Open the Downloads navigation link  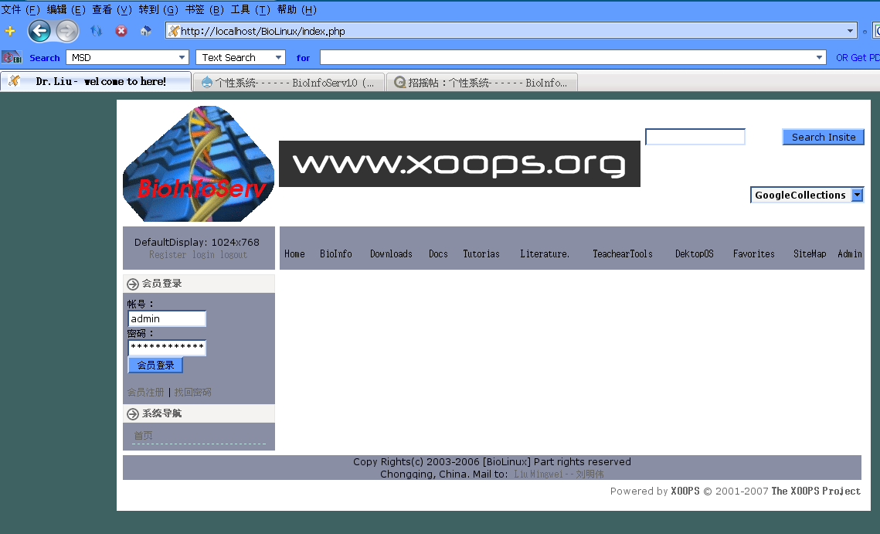click(391, 253)
